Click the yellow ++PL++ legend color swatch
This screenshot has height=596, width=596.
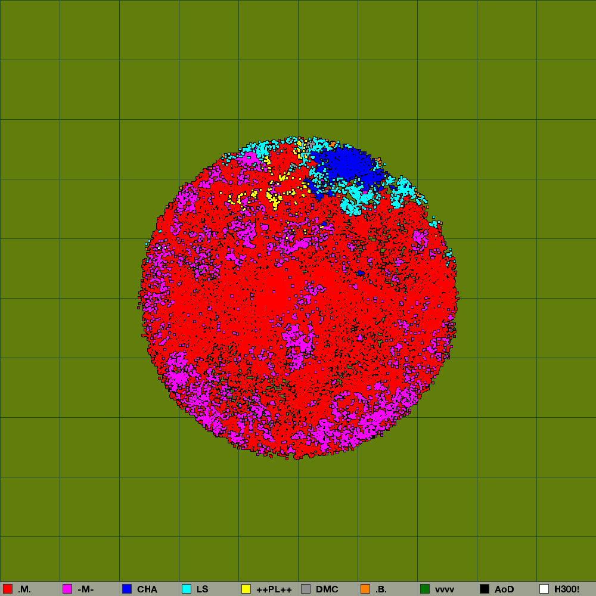click(x=246, y=589)
